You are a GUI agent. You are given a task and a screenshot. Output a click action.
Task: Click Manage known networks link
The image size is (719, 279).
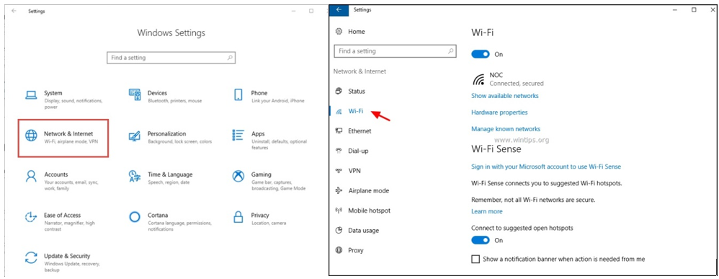506,129
